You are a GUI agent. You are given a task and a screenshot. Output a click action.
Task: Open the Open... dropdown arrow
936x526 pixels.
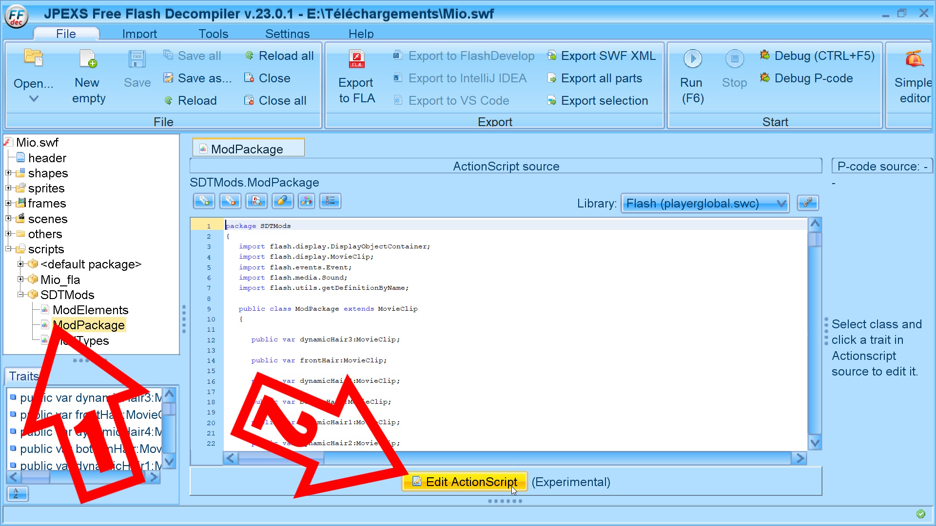tap(34, 99)
